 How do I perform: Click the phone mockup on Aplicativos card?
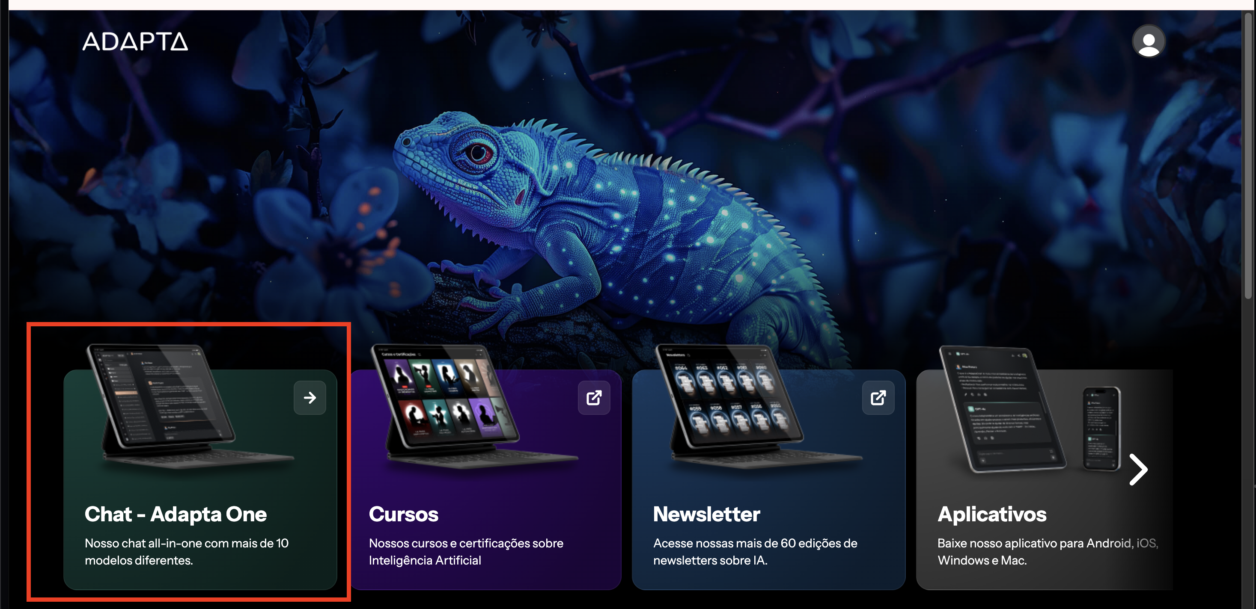[x=1101, y=429]
